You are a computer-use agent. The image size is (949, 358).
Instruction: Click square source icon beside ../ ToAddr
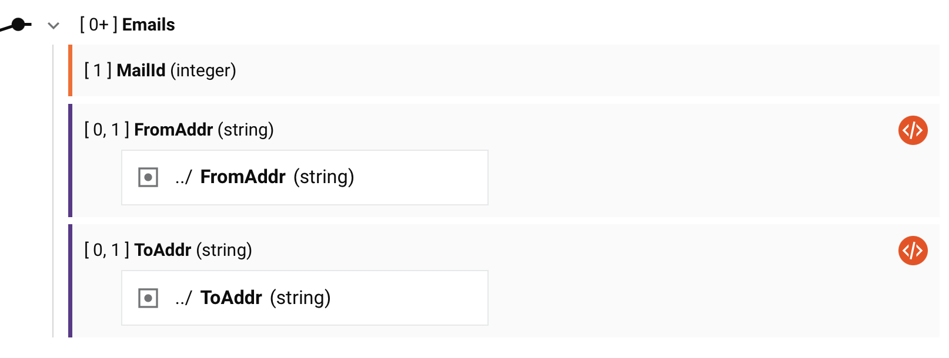click(148, 298)
